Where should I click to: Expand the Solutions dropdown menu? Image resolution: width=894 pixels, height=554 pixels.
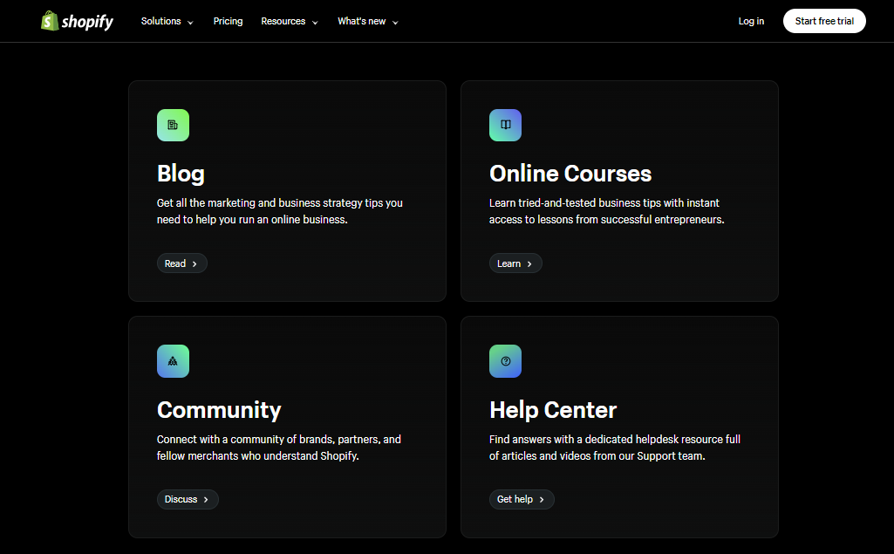point(167,21)
